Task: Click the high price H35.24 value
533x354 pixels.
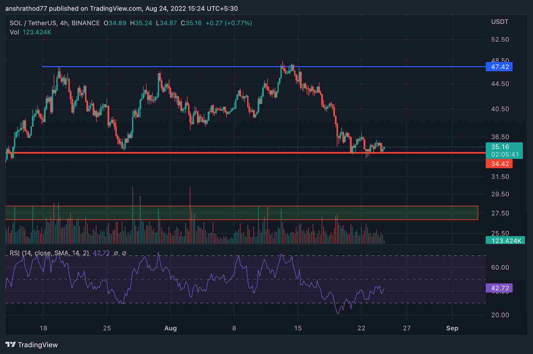Action: 141,23
